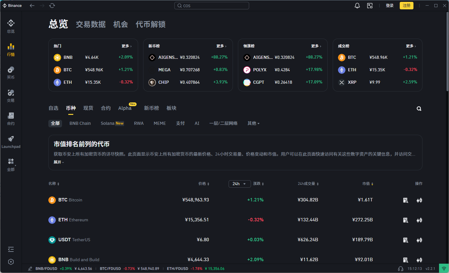Collapse the sidebar using the menu icon

(x=11, y=249)
